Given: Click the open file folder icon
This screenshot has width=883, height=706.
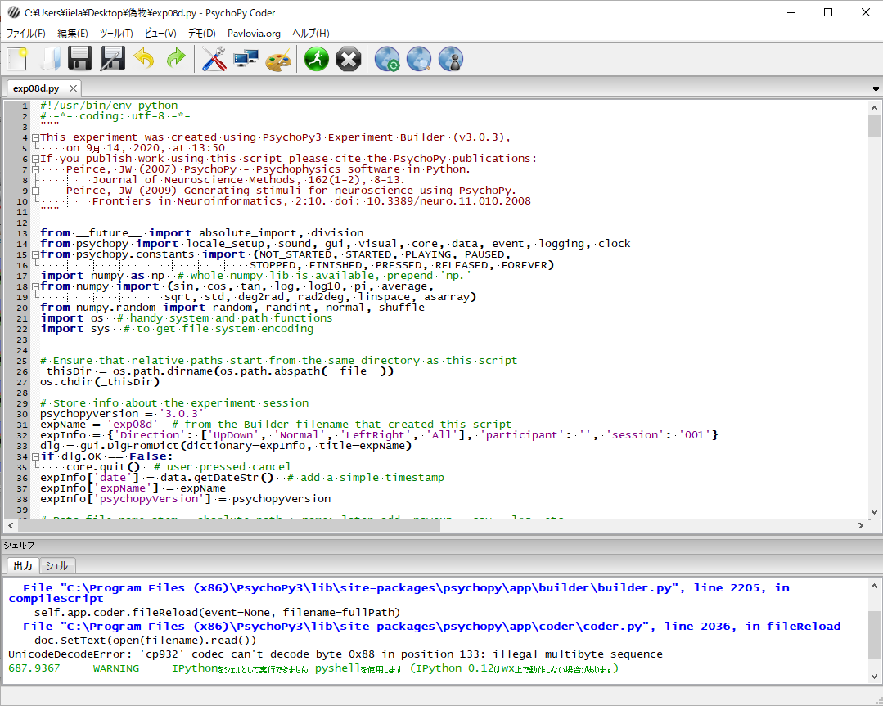Looking at the screenshot, I should point(49,59).
